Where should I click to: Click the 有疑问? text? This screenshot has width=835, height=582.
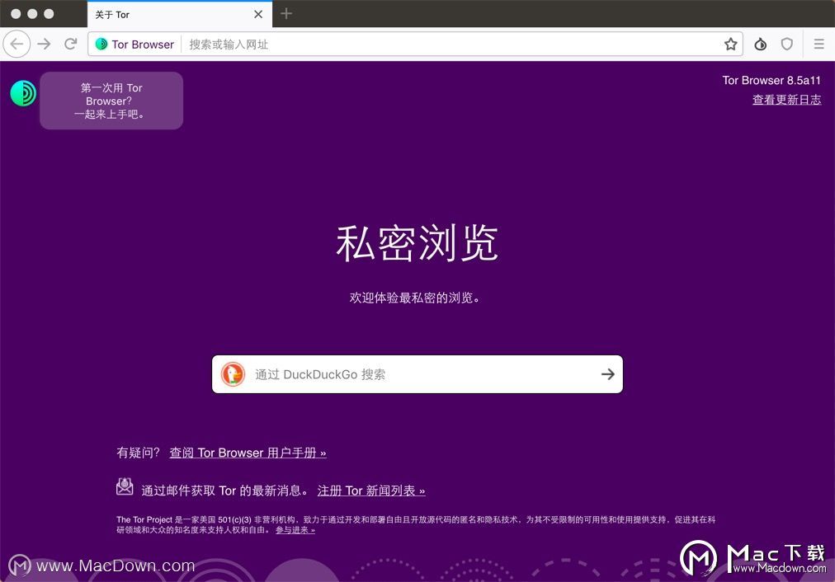(x=138, y=453)
